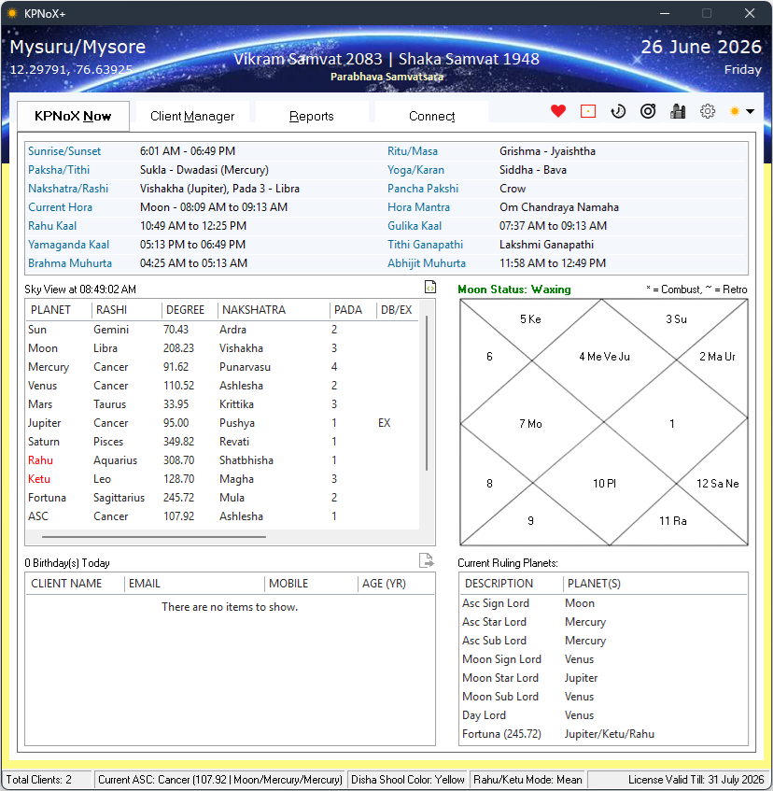
Task: Click the horizontal scrollbar of the planet table
Action: [x=154, y=537]
